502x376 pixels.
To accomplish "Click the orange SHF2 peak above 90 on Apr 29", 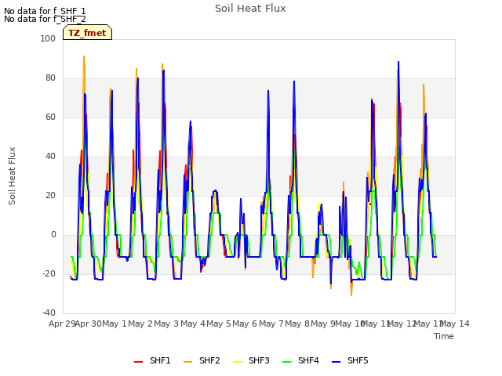I will (84, 56).
